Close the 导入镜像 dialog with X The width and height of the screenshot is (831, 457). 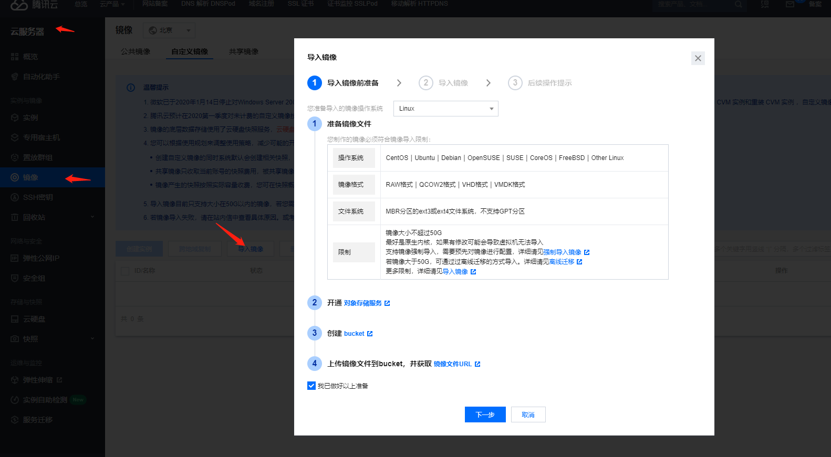(698, 58)
